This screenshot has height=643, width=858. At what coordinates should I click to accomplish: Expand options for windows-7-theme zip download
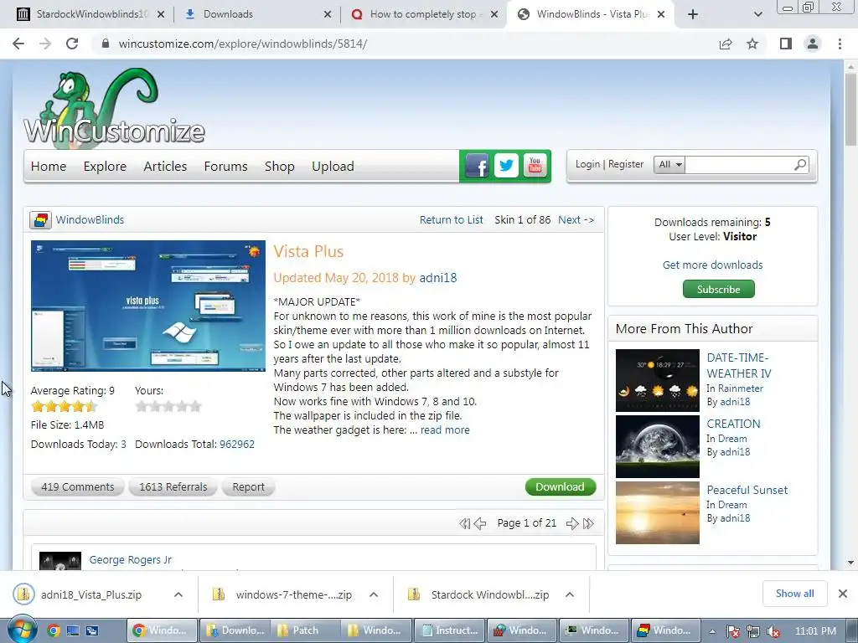tap(374, 594)
